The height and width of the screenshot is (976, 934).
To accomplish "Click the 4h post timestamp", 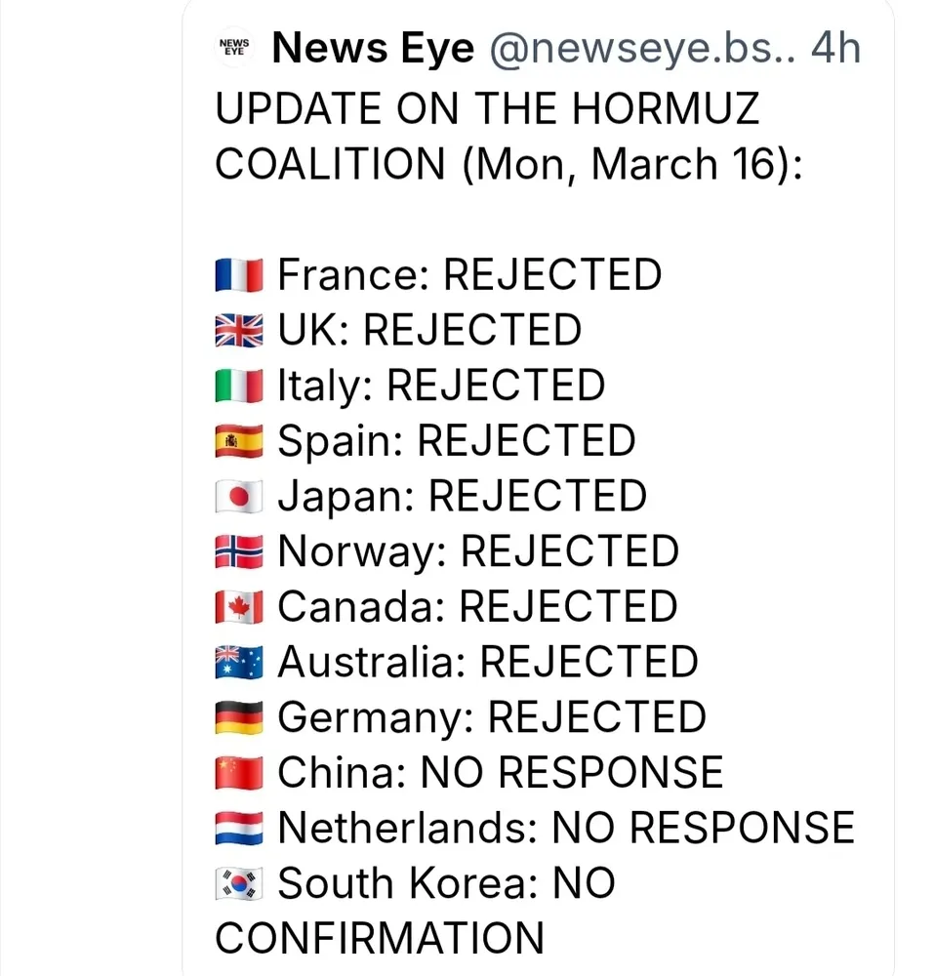I will pos(836,49).
